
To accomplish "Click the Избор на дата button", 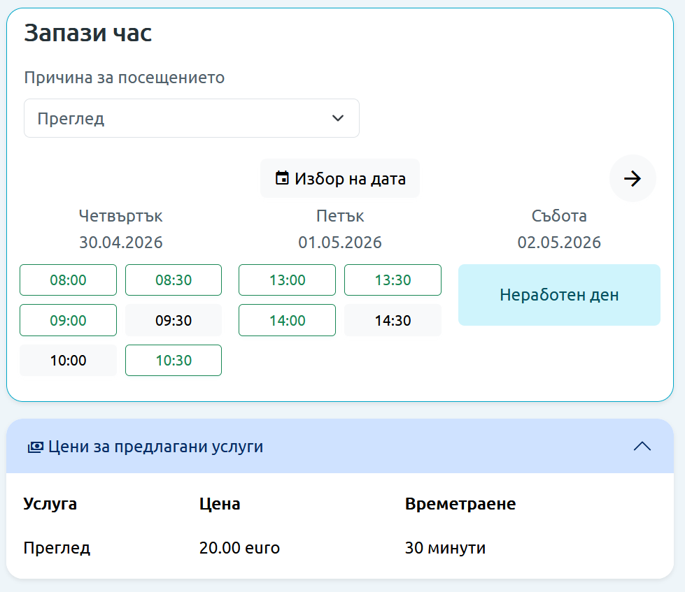I will click(340, 178).
